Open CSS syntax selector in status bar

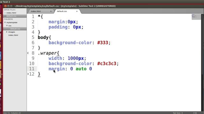(195, 113)
